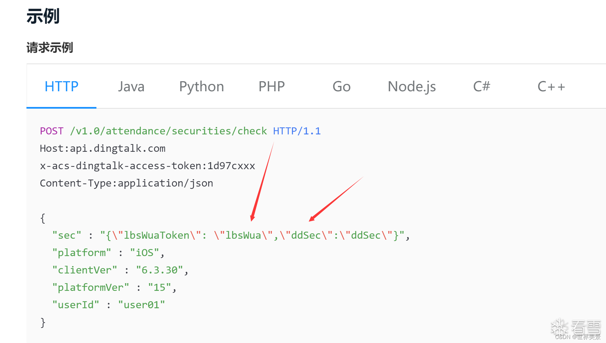Click the "platform" JSON key
606x343 pixels.
tap(81, 253)
